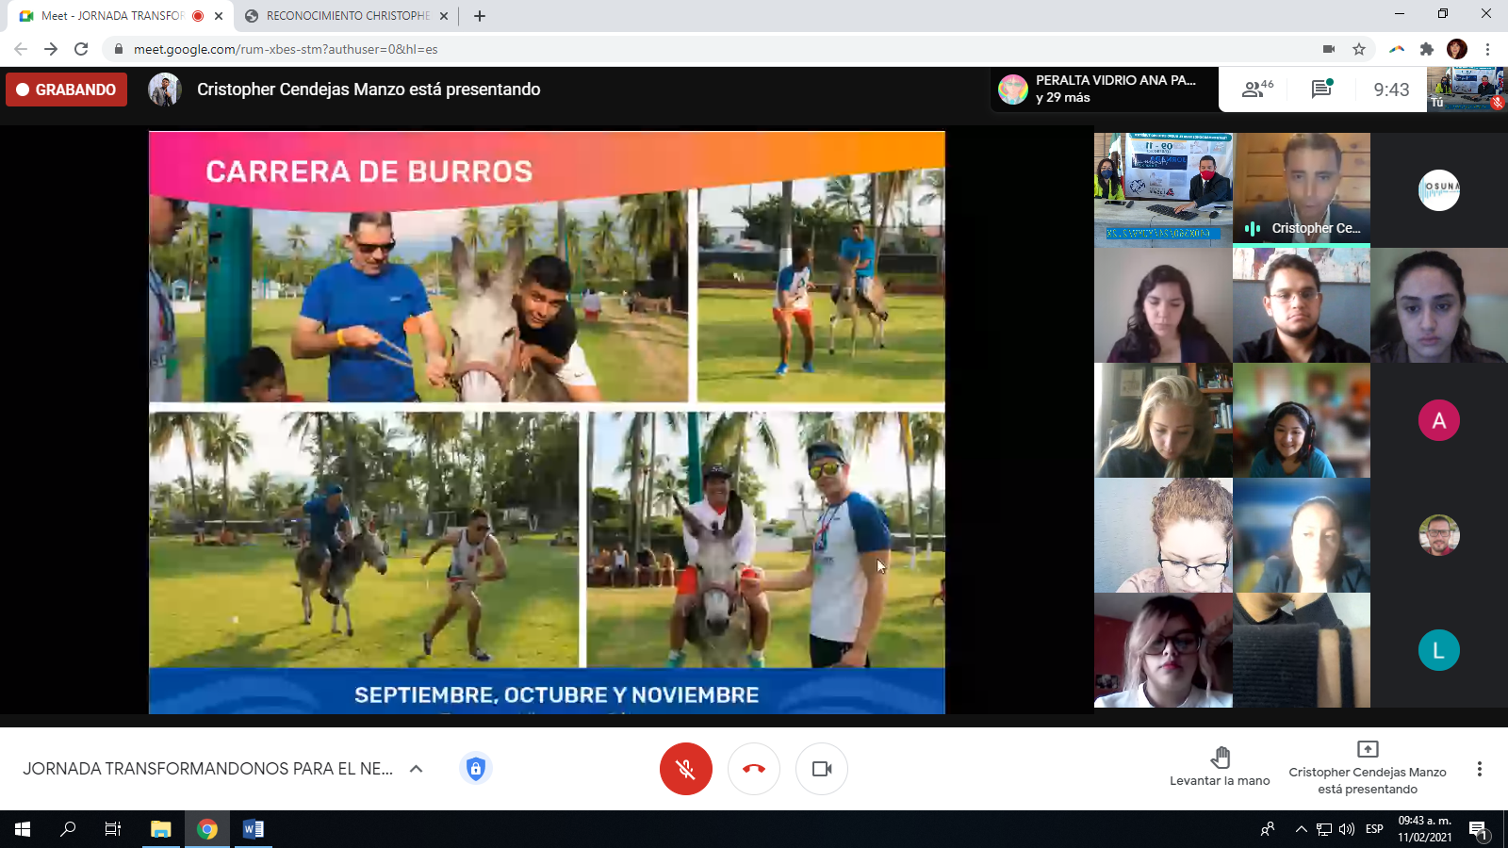Toggle the camera button on
The height and width of the screenshot is (848, 1508).
(x=822, y=769)
